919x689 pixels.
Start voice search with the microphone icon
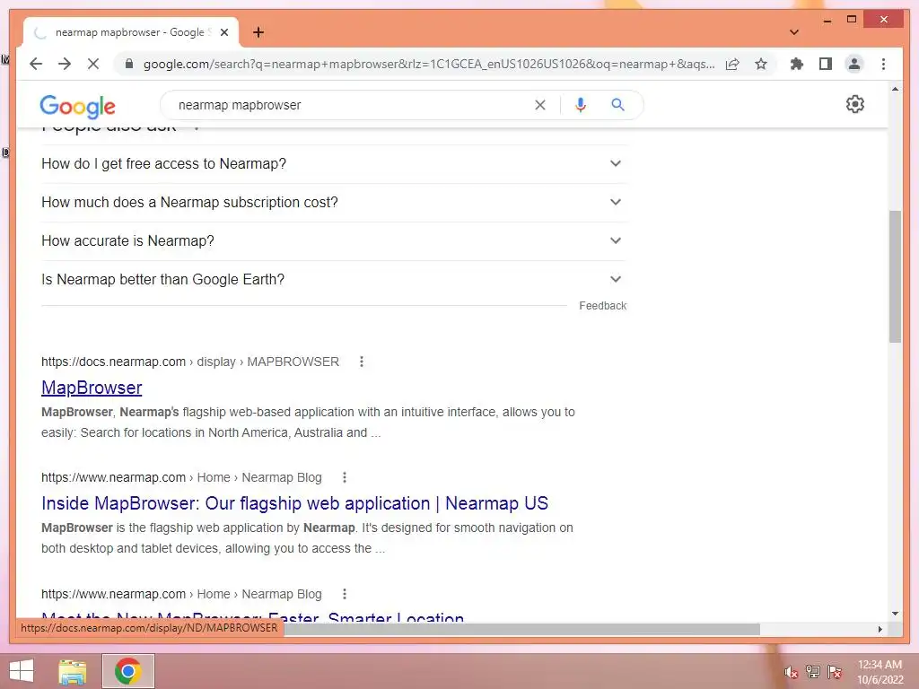pyautogui.click(x=581, y=105)
